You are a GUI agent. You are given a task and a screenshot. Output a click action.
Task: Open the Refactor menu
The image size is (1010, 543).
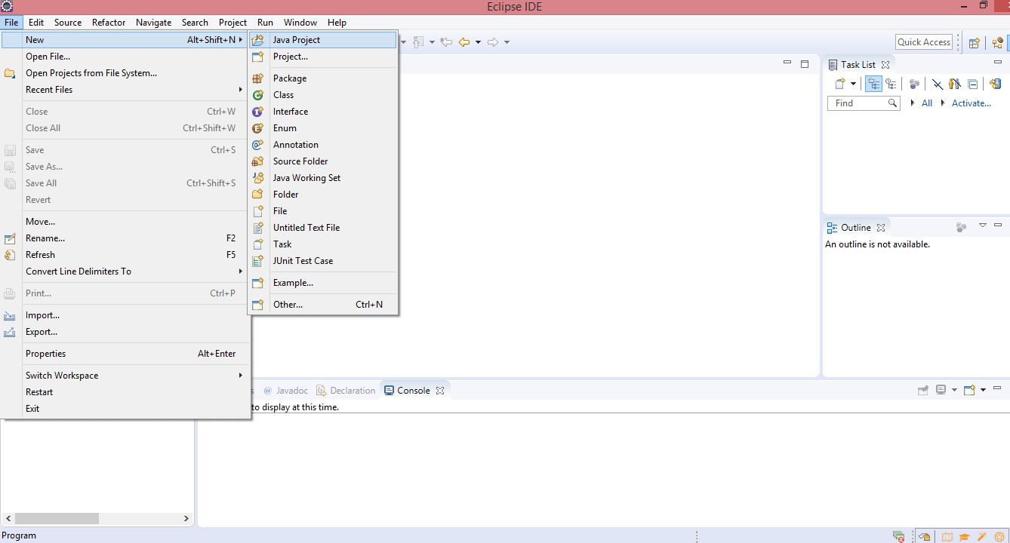coord(109,23)
